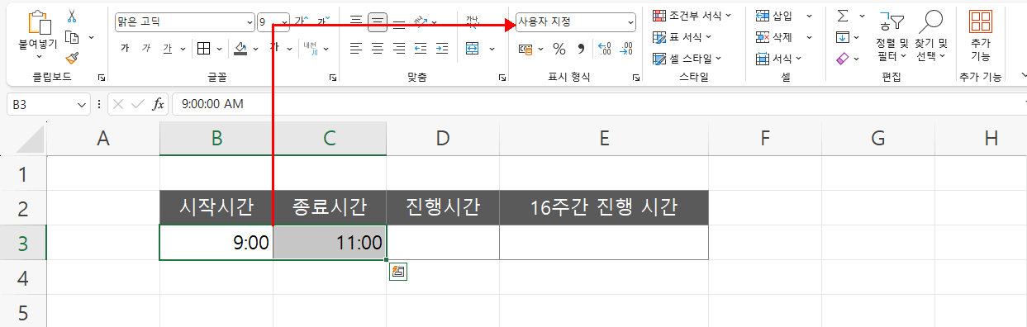The width and height of the screenshot is (1027, 327).
Task: Click the top align icon
Action: 356,21
